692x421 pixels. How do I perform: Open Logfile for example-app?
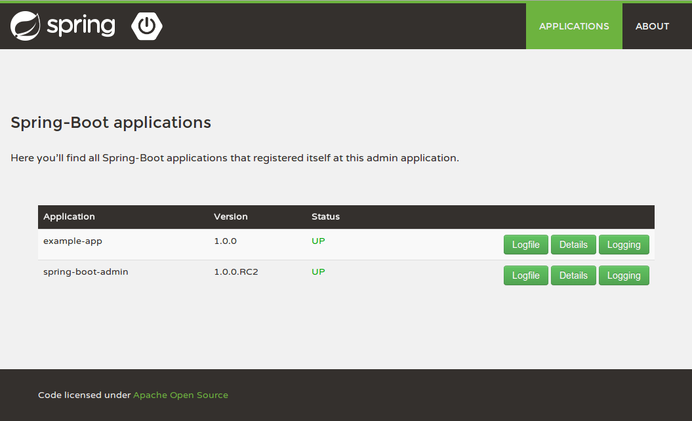(525, 245)
